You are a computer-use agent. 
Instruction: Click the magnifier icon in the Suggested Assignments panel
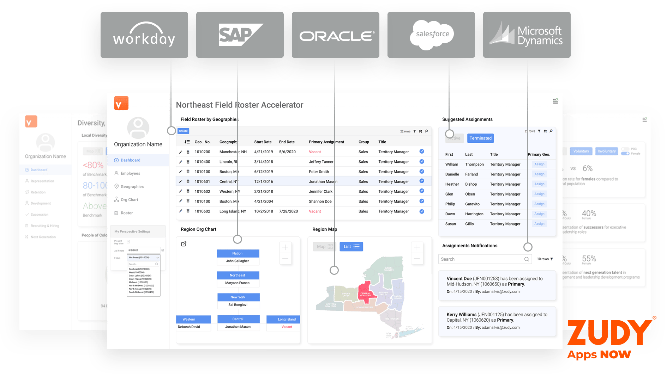[x=551, y=131]
